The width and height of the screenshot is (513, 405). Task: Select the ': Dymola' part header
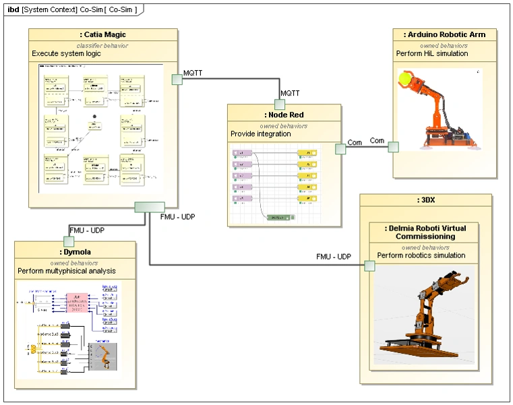point(76,252)
